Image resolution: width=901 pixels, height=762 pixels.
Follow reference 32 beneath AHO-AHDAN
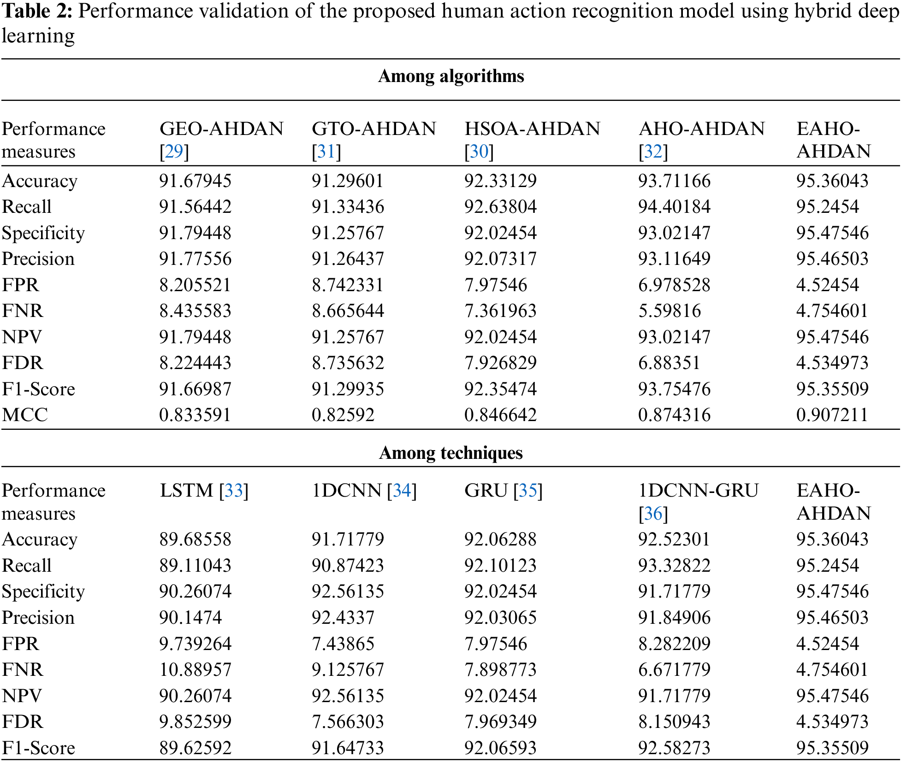click(x=653, y=152)
